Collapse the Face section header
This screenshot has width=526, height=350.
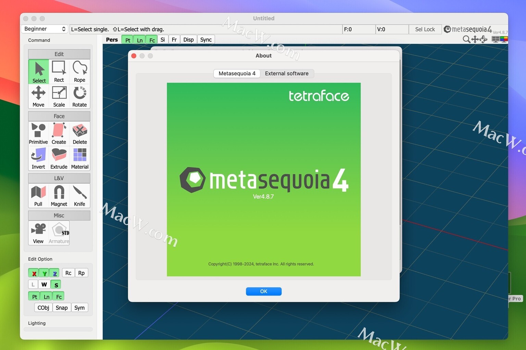pos(59,116)
